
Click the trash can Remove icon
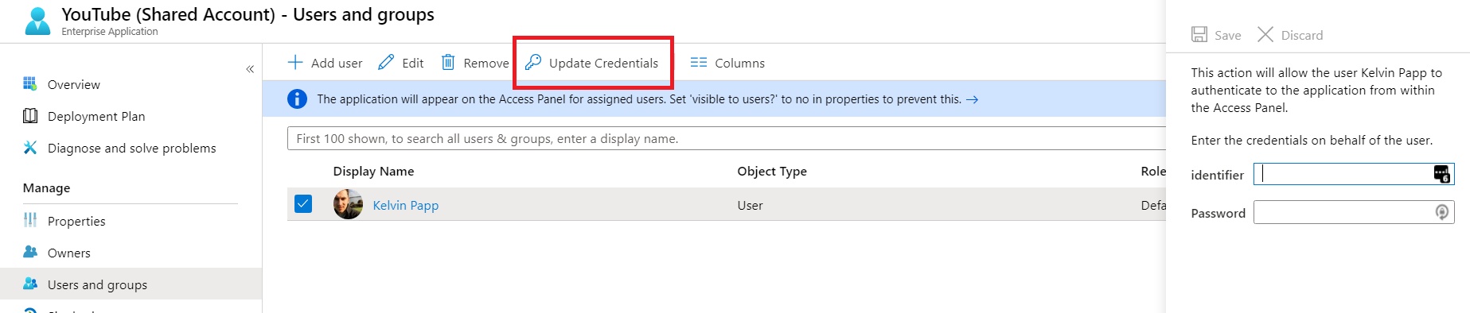click(448, 62)
